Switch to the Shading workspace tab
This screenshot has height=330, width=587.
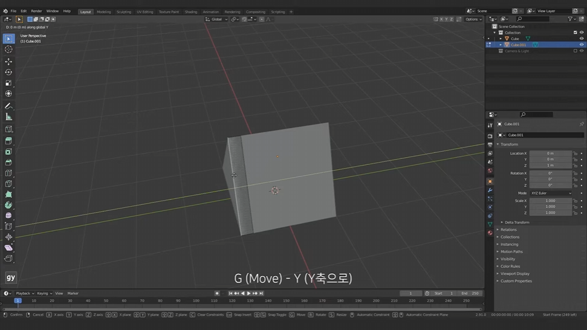point(190,12)
